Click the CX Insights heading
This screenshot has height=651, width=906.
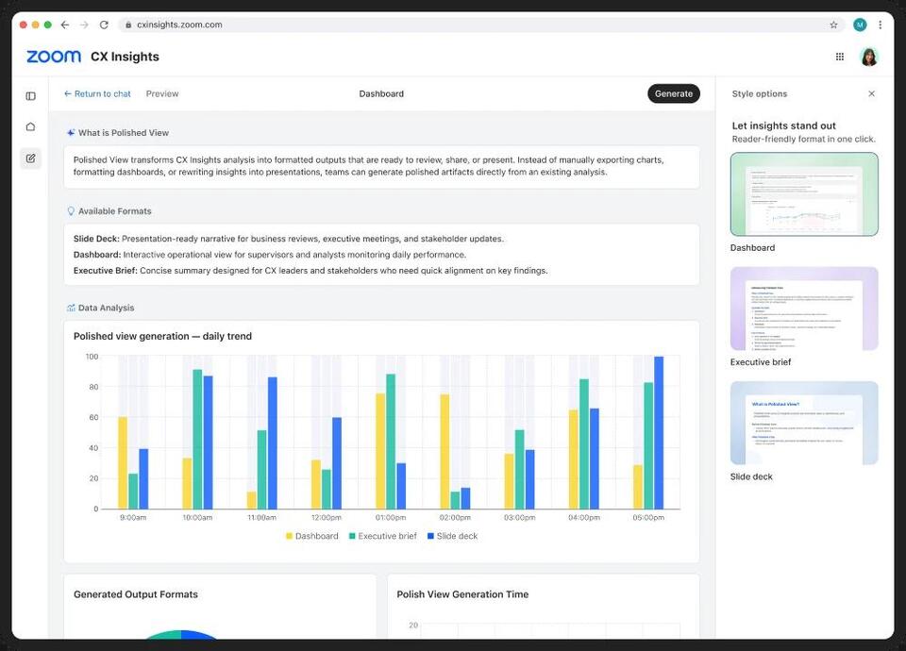coord(125,57)
